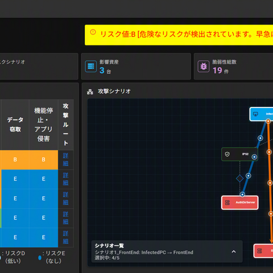Click the monitor icon on the InfectedPC node
The height and width of the screenshot is (273, 273).
tap(255, 114)
